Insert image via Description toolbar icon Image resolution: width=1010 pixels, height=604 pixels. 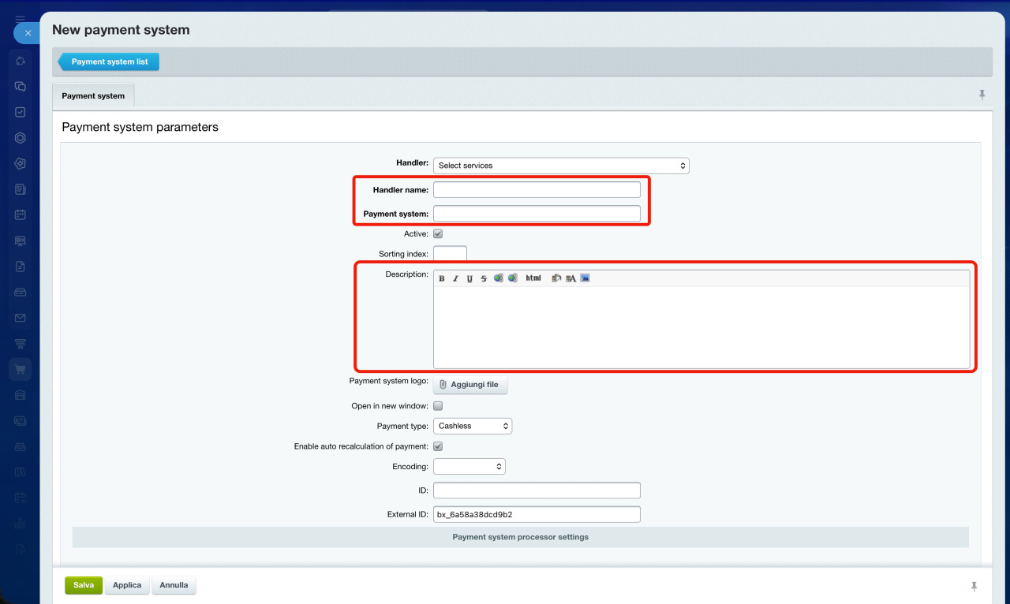585,278
